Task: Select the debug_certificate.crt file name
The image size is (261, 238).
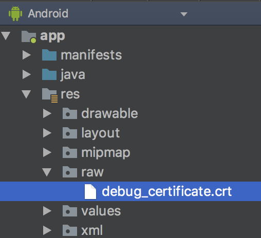Action: point(166,192)
